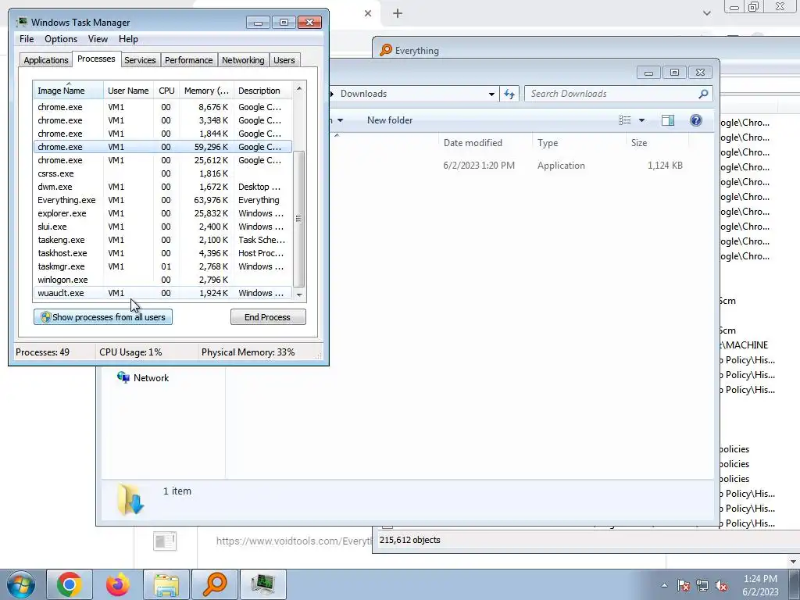Switch to the Applications tab
800x600 pixels.
click(46, 60)
